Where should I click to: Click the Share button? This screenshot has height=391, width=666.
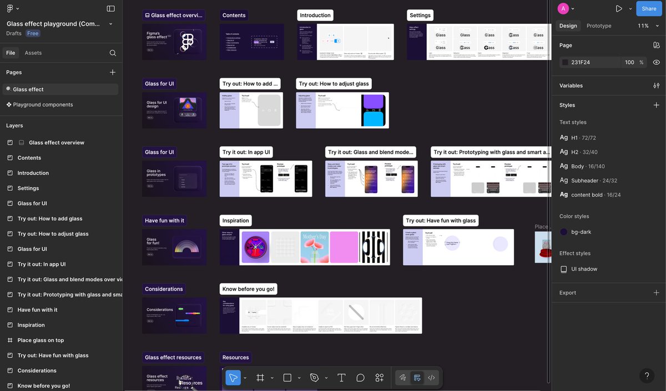pos(649,8)
